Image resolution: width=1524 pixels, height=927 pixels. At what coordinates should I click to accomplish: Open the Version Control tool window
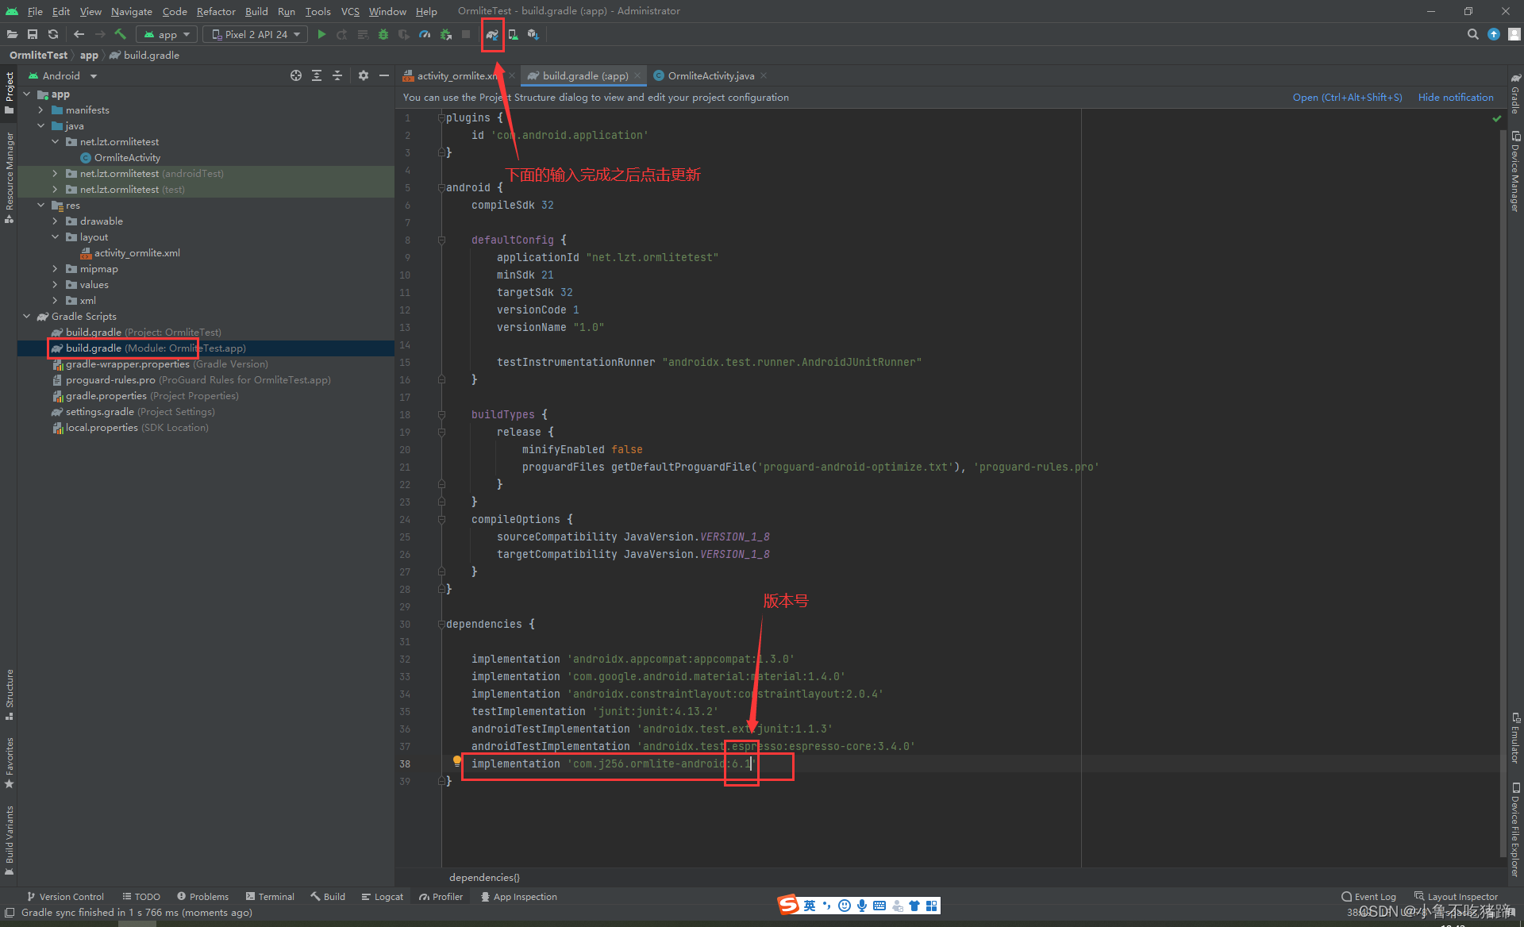click(65, 897)
